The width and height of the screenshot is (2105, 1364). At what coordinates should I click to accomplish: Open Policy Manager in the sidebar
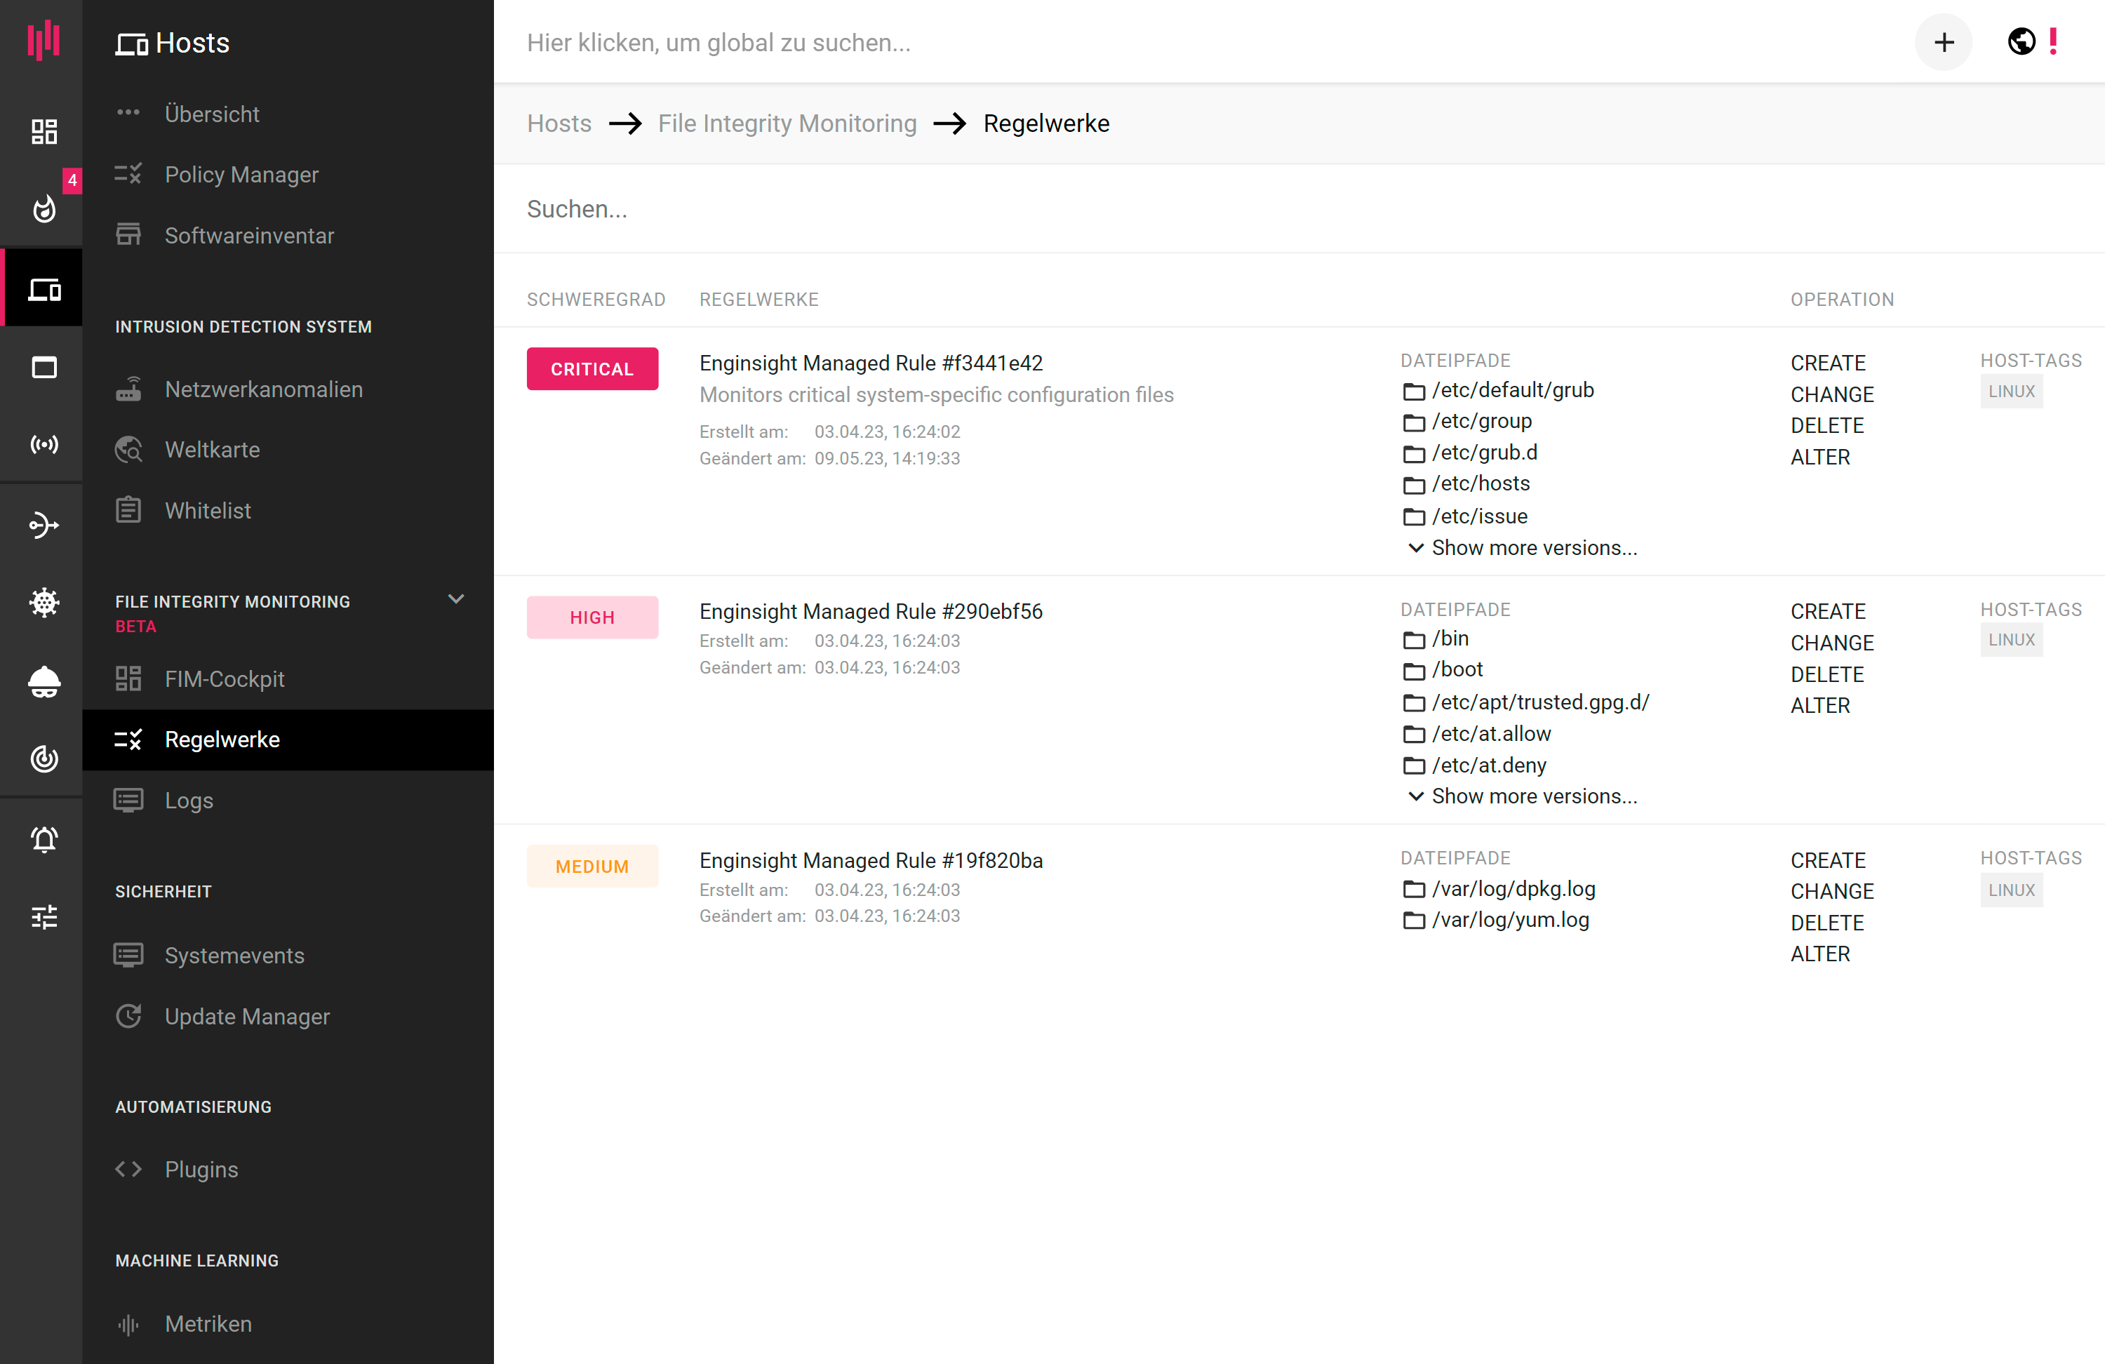tap(241, 174)
